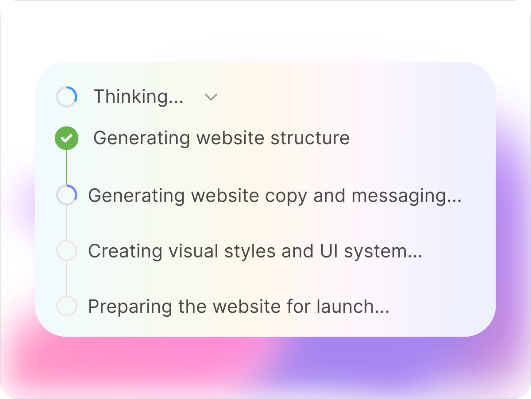Click blank card space beside Thinking chevron
The image size is (531, 399).
point(354,97)
